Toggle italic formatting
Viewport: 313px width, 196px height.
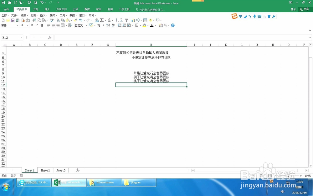[x=37, y=25]
